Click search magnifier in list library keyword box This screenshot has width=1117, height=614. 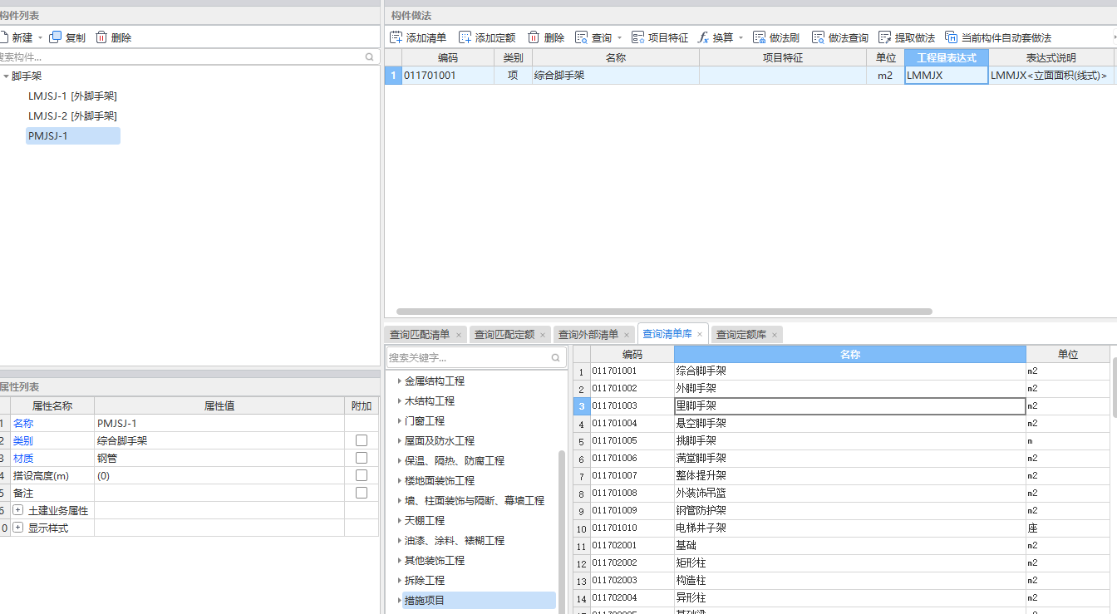[x=556, y=357]
